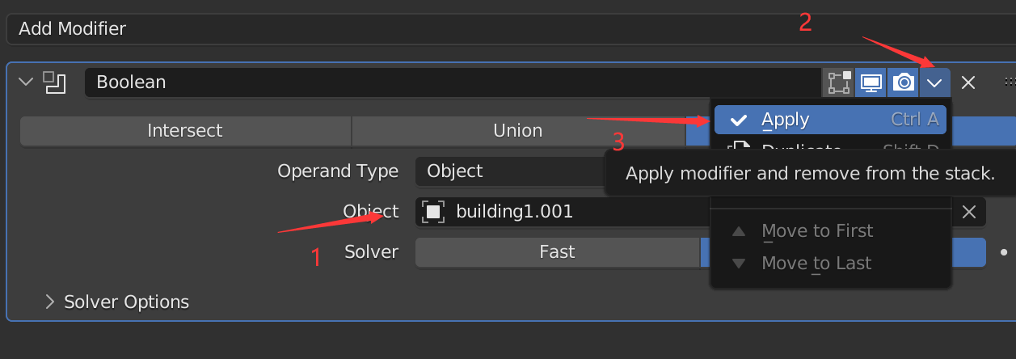Image resolution: width=1016 pixels, height=359 pixels.
Task: Choose Apply from the modifier menu
Action: point(830,120)
